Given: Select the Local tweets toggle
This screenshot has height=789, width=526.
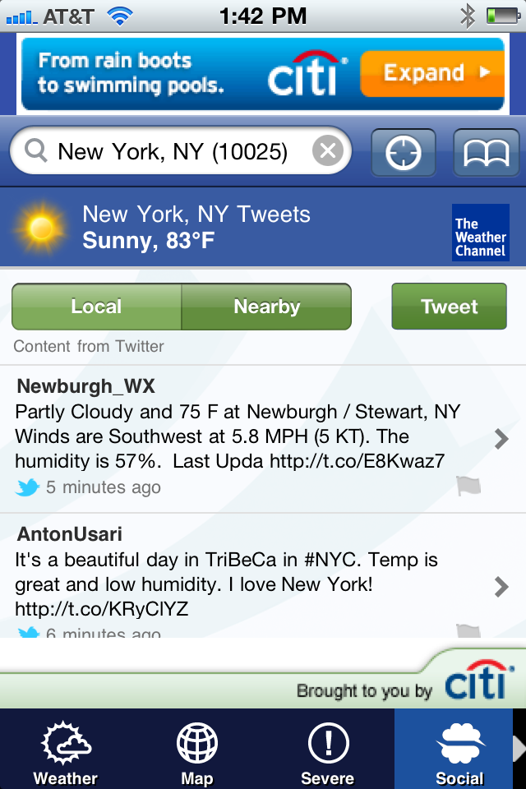Looking at the screenshot, I should pos(96,307).
